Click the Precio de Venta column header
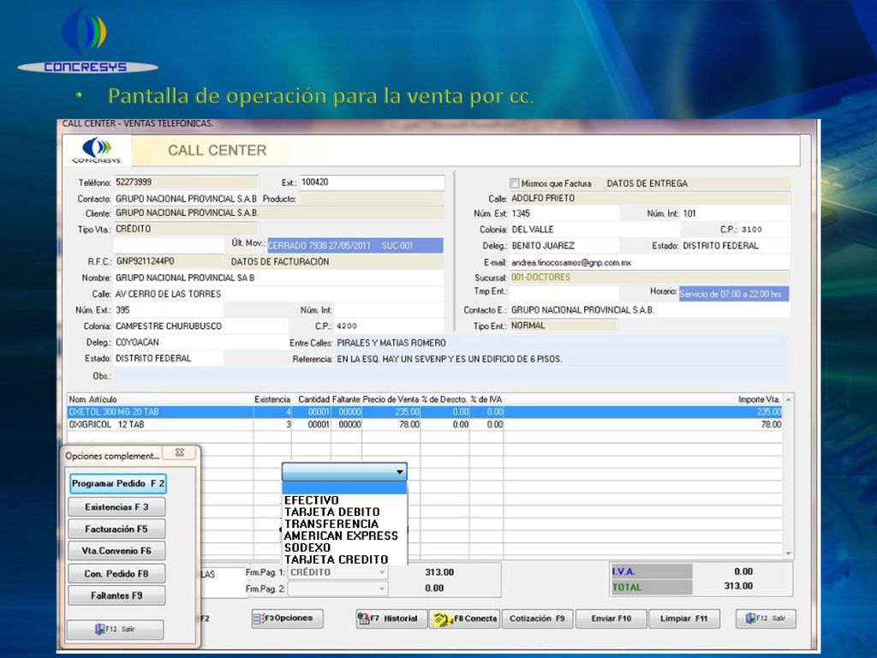Screen dimensions: 877x658 point(391,399)
